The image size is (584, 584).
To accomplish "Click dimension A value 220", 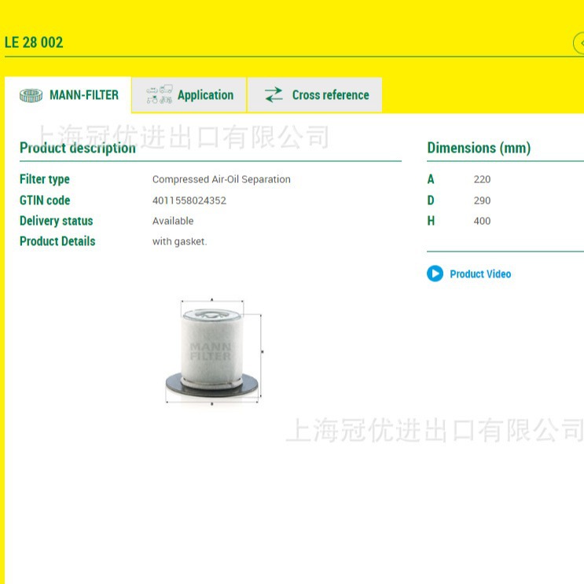I will (x=482, y=179).
